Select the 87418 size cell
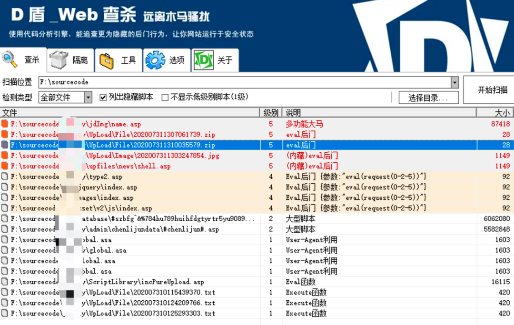Viewport: 514px width, 325px height. 501,124
